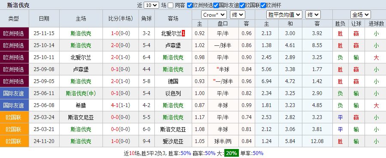Click handicap 球半/两 cell
The width and height of the screenshot is (386, 158).
(x=223, y=141)
